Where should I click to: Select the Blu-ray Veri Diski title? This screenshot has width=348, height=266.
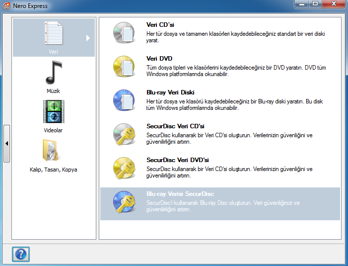[170, 92]
